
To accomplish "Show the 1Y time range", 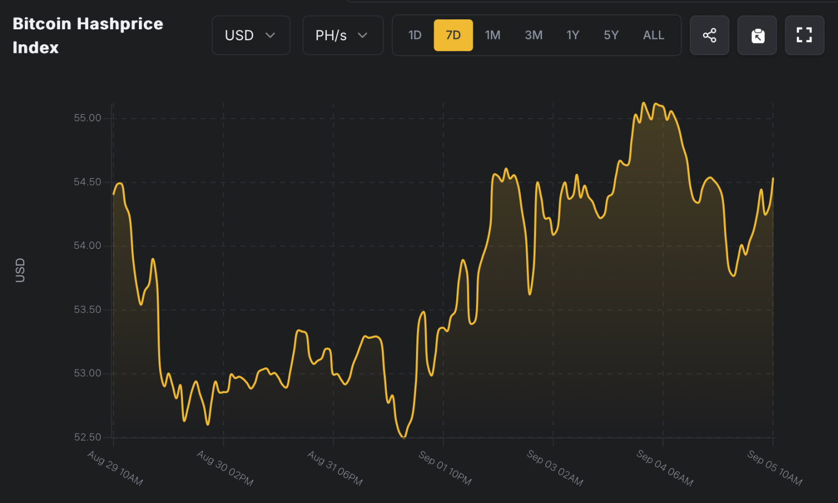I will [572, 35].
